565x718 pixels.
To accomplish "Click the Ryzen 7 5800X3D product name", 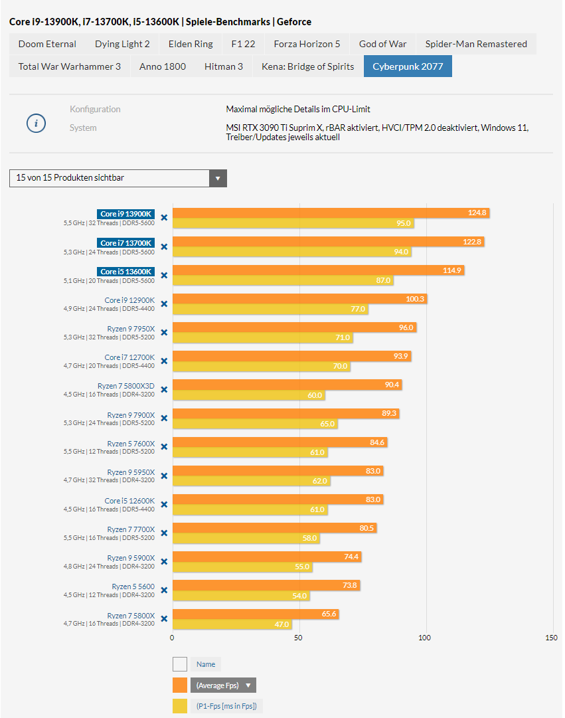I will 126,386.
